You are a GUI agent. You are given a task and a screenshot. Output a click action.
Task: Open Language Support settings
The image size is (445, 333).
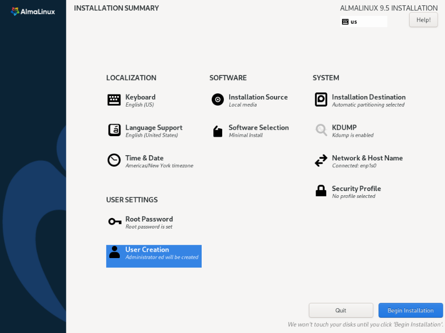click(x=154, y=128)
